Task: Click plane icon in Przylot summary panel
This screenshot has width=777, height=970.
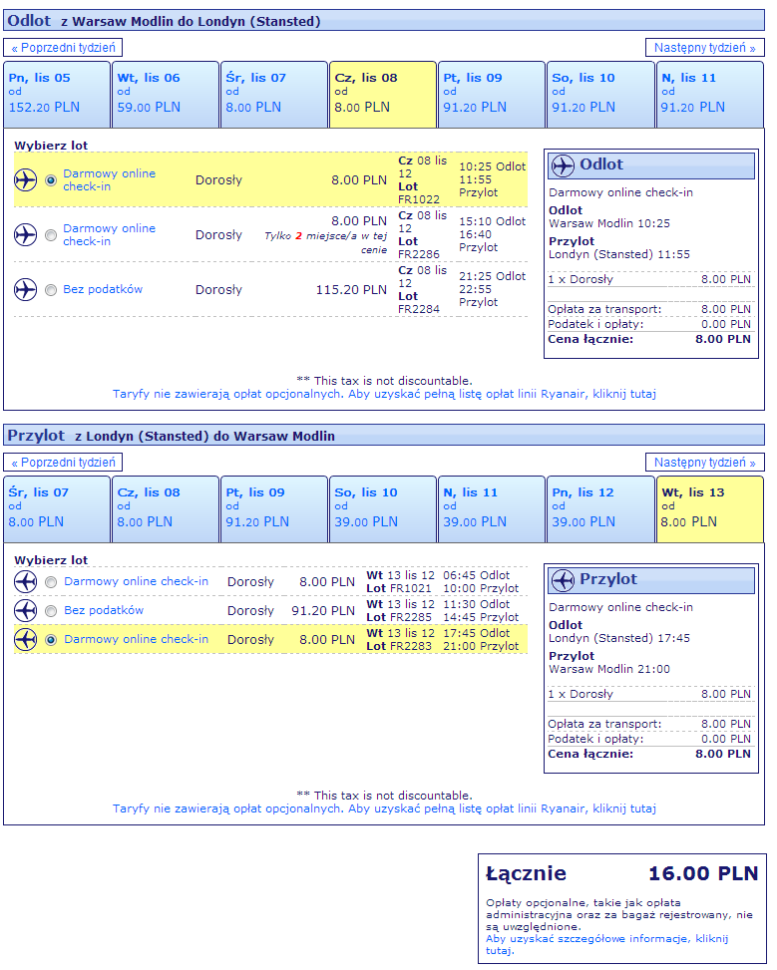Action: 563,580
